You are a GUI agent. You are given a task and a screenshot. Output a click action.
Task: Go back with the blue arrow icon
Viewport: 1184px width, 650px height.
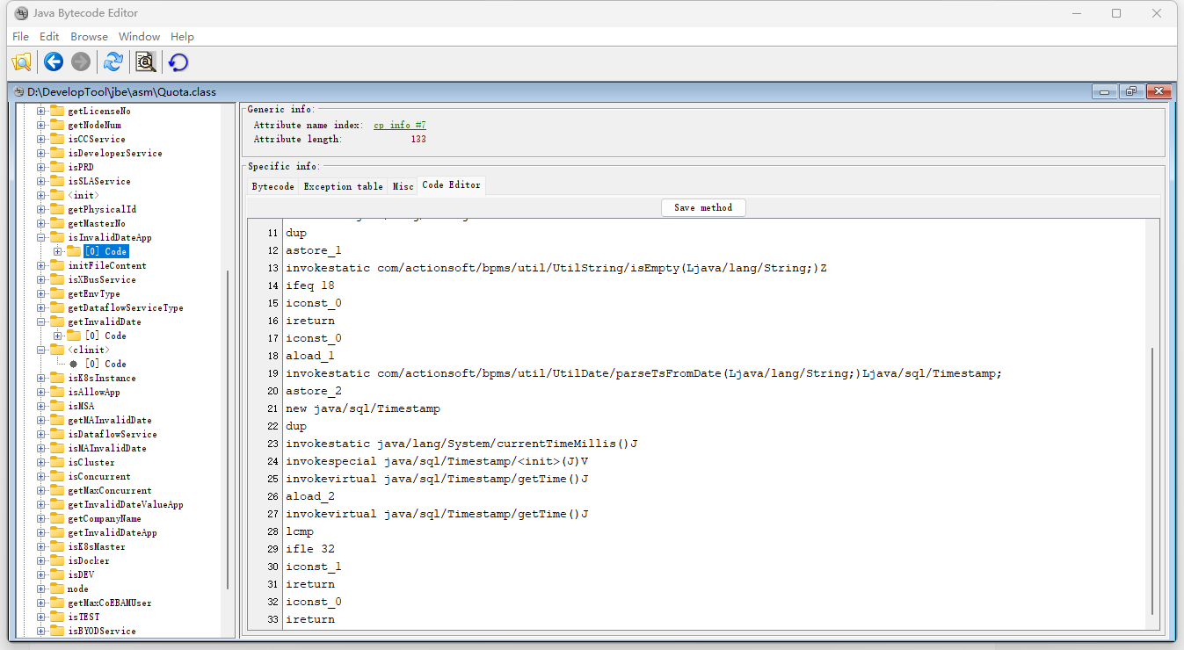tap(54, 61)
